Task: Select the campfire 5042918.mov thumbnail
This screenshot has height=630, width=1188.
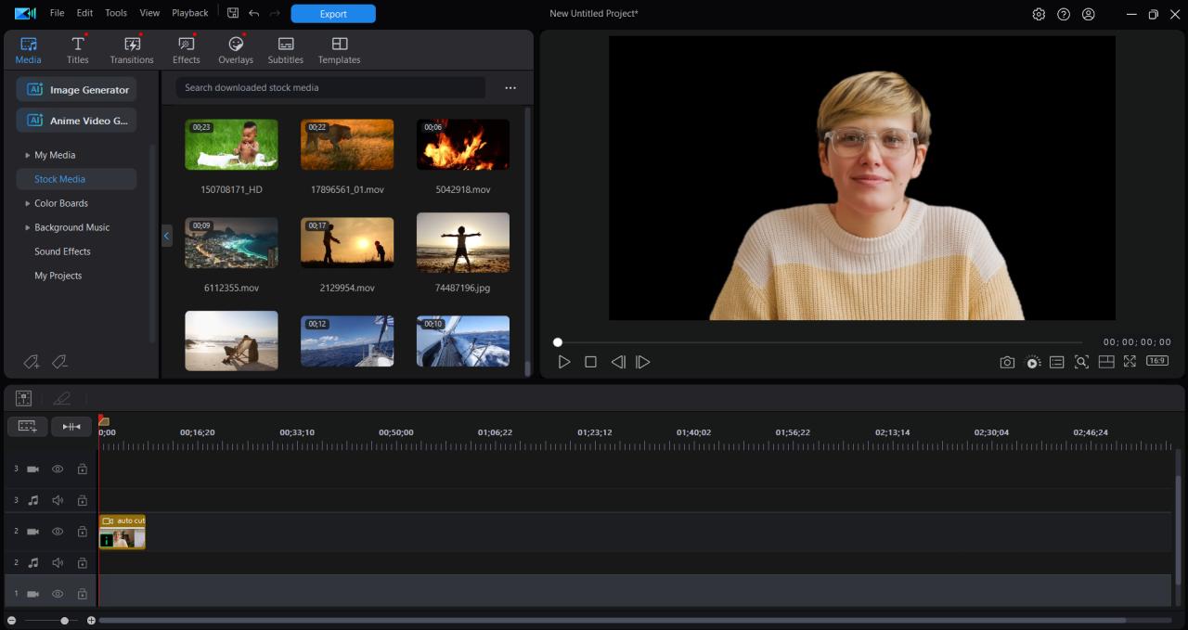Action: (462, 145)
